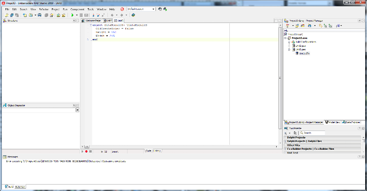Switch to the Data Explorer tab

point(351,122)
